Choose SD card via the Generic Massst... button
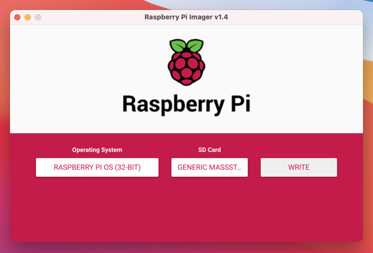This screenshot has width=373, height=253. (209, 168)
